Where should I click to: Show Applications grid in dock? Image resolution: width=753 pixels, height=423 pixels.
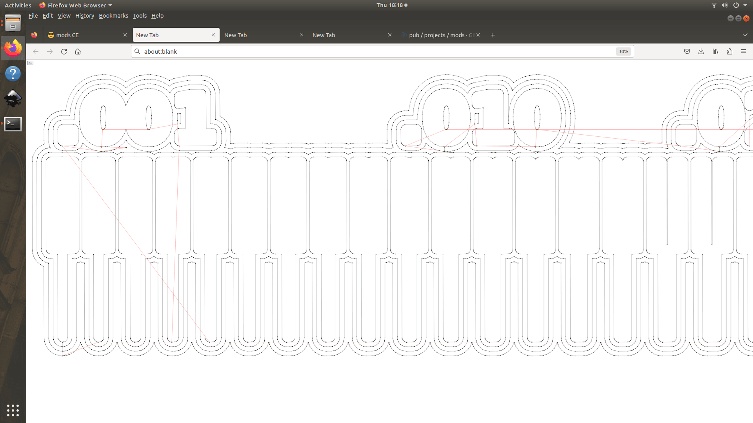(x=13, y=410)
